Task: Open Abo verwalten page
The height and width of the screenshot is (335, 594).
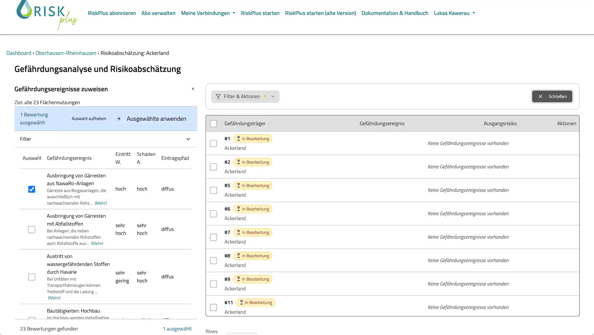Action: [158, 13]
